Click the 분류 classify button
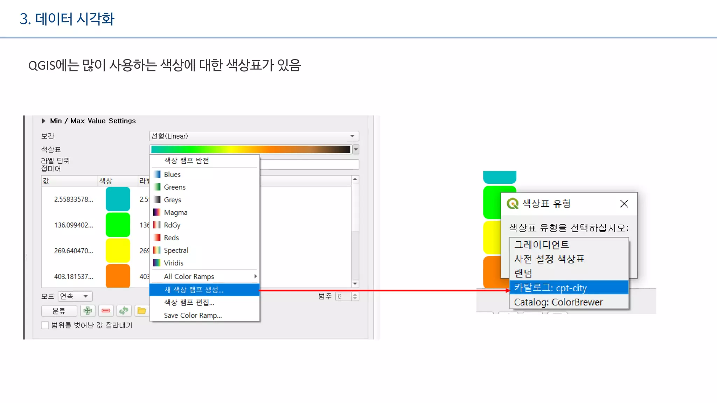Viewport: 717px width, 403px height. tap(59, 311)
